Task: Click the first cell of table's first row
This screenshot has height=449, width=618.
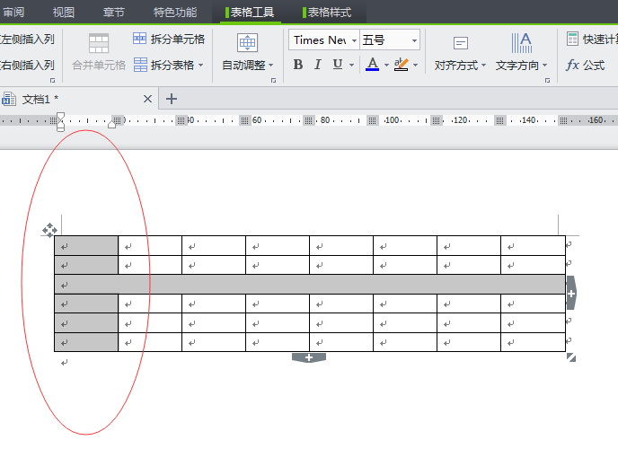Action: tap(86, 246)
